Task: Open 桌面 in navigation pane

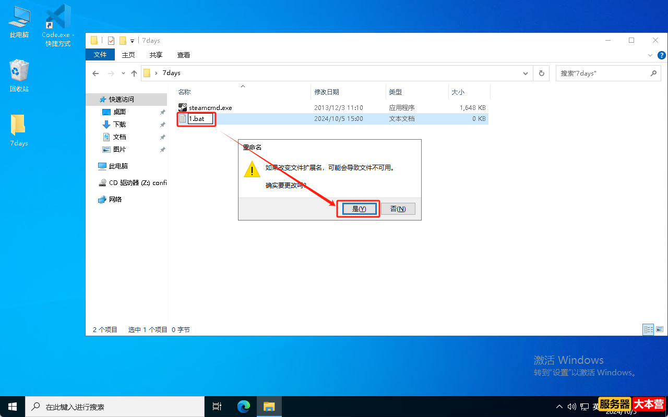Action: [120, 112]
